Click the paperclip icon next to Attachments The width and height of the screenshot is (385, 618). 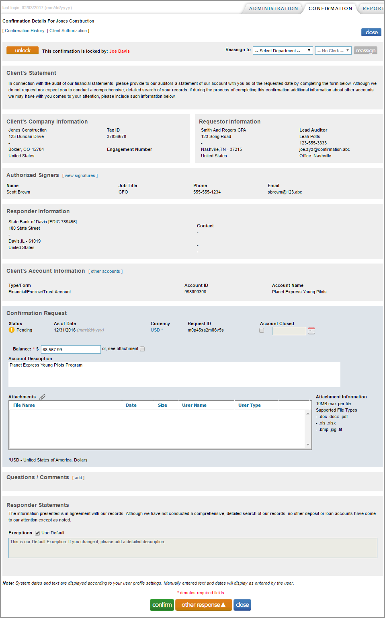(x=42, y=397)
